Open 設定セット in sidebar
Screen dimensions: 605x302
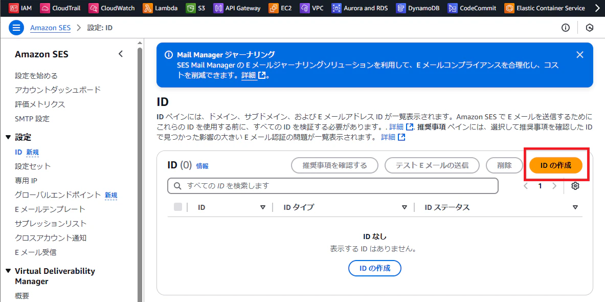(x=33, y=166)
